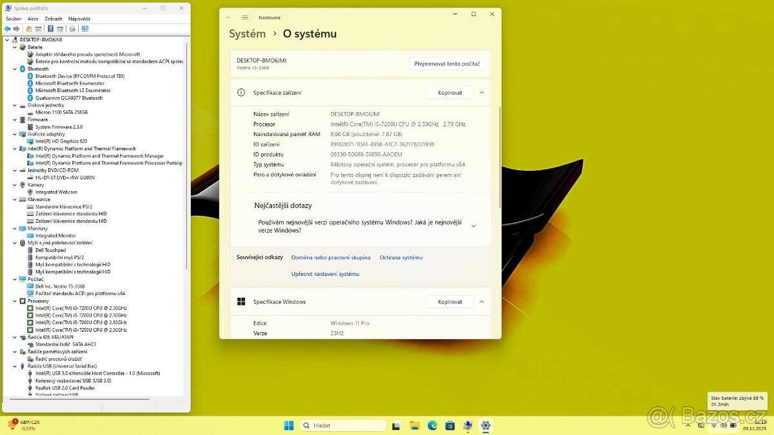
Task: Click the OneDrive cloud icon in the tray
Action: point(701,425)
